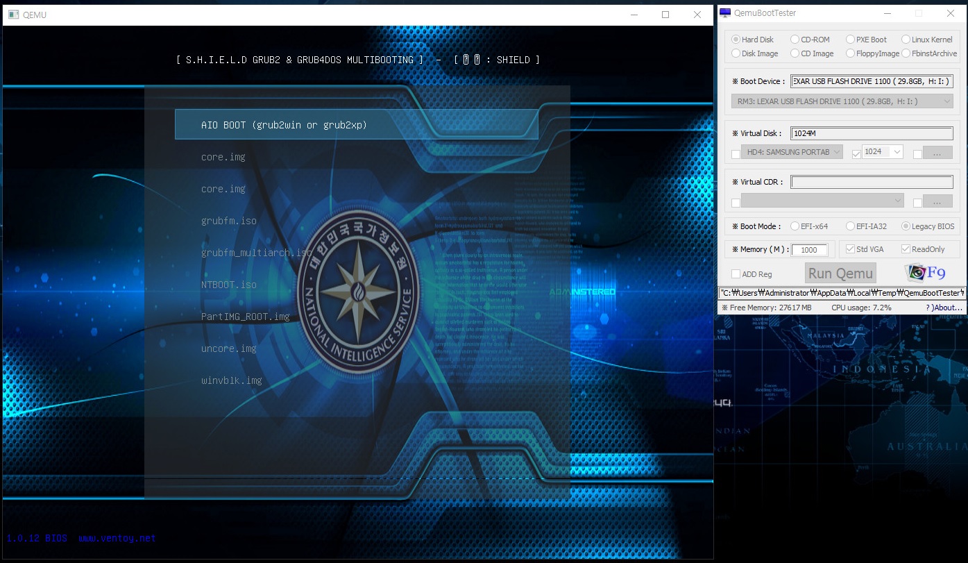
Task: Minimize the QemuBootTester window
Action: [x=888, y=13]
